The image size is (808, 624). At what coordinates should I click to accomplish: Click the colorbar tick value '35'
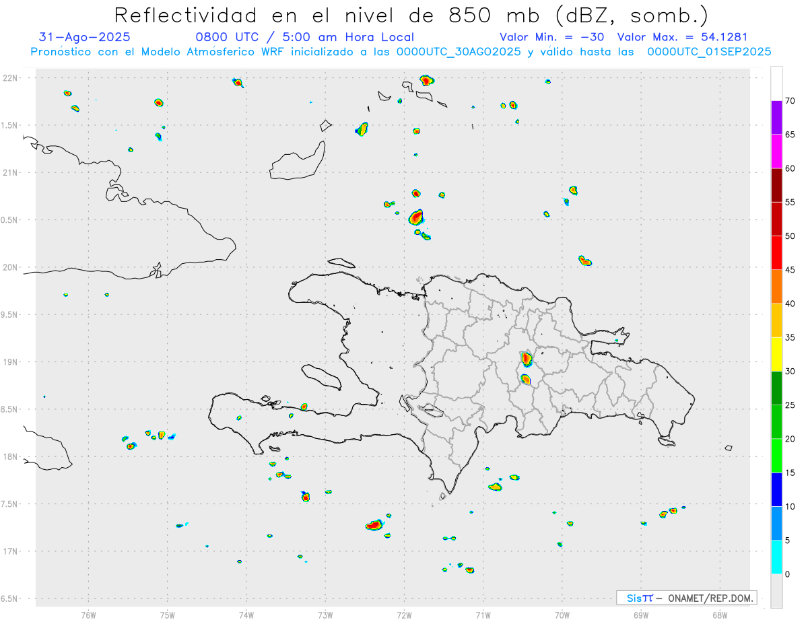coord(790,337)
